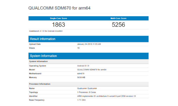Select the Android 8.1.0 value
Screen dimensions: 178x106
[83, 66]
